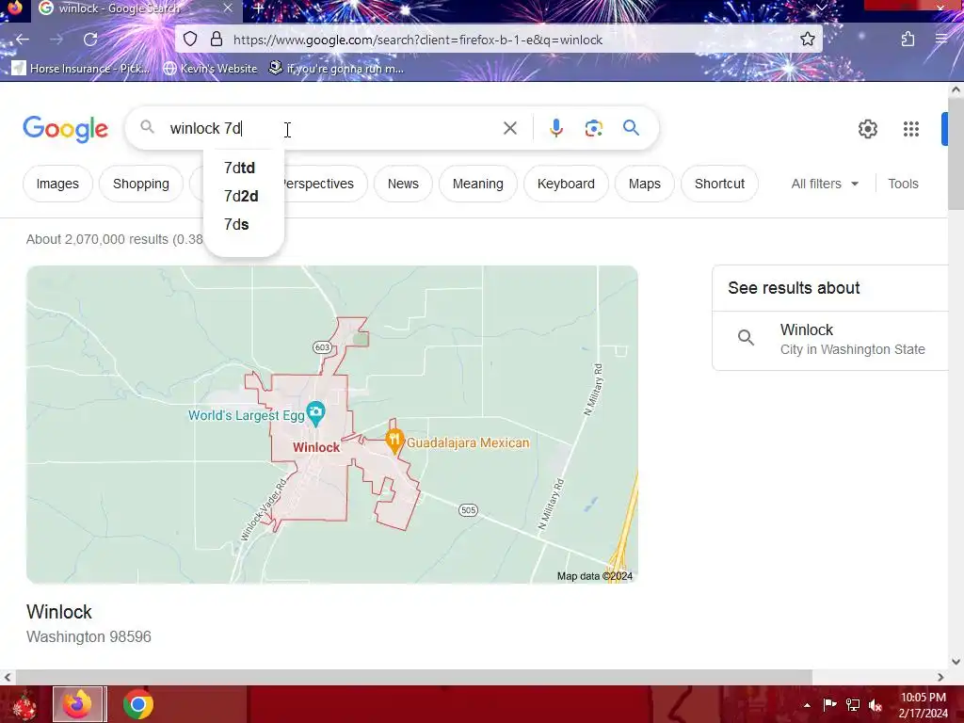Image resolution: width=964 pixels, height=723 pixels.
Task: Select the Shortcut filter chip
Action: tap(719, 184)
